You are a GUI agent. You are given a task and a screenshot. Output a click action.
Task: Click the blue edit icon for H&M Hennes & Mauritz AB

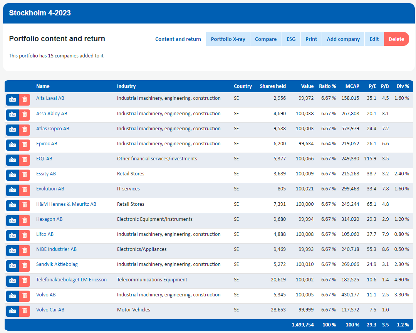[12, 205]
